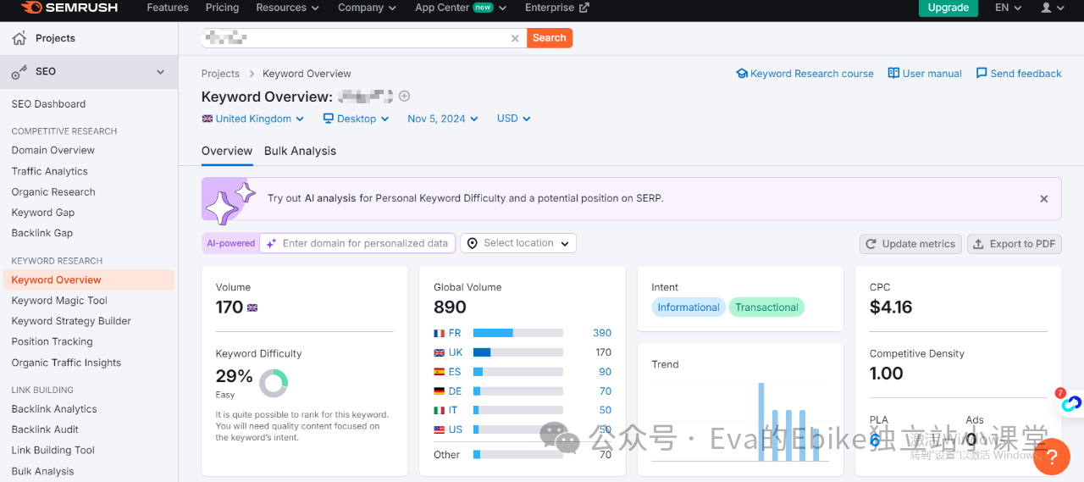This screenshot has width=1084, height=482.
Task: Click the Export to PDF button
Action: [1014, 244]
